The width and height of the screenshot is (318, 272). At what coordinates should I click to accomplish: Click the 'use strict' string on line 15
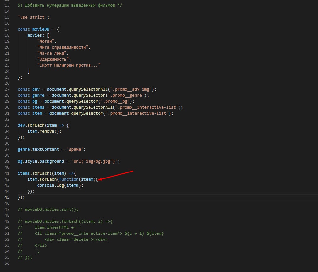click(32, 17)
